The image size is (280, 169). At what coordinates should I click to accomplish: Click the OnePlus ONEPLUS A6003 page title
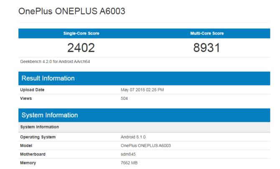72,11
